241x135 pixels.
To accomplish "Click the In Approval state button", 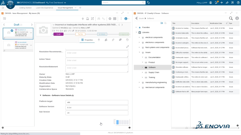I will [x=124, y=34].
